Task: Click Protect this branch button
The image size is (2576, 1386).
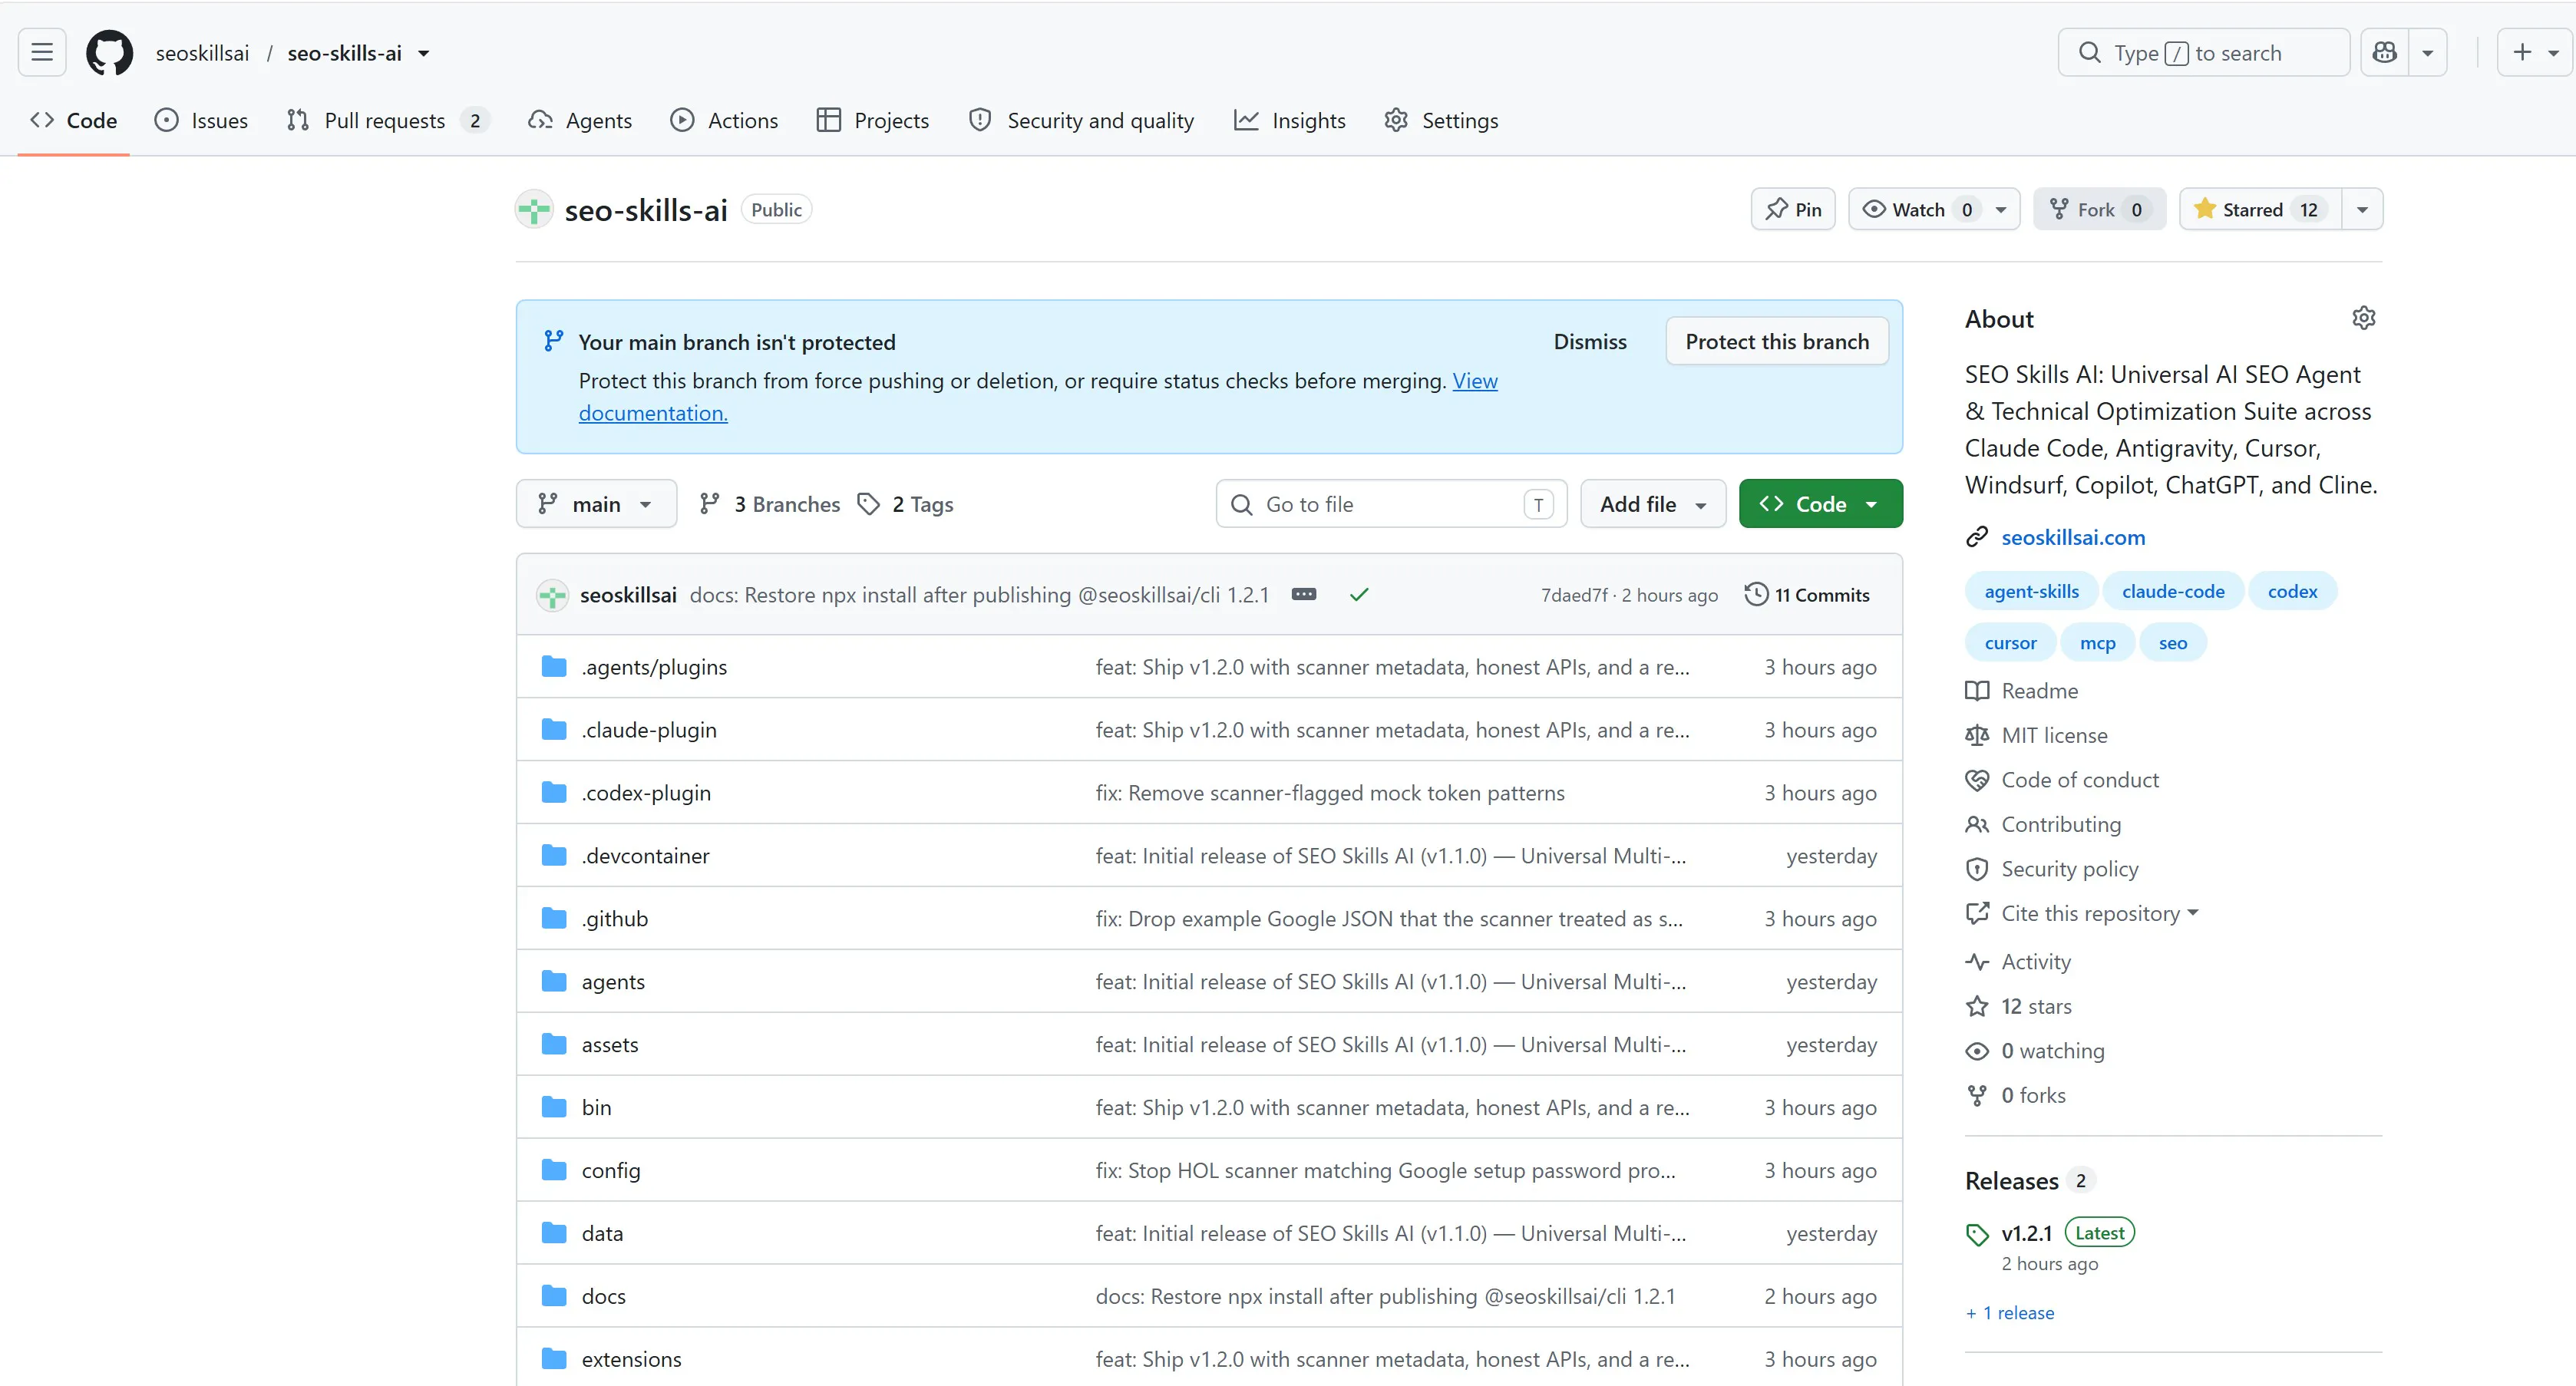Action: coord(1777,341)
